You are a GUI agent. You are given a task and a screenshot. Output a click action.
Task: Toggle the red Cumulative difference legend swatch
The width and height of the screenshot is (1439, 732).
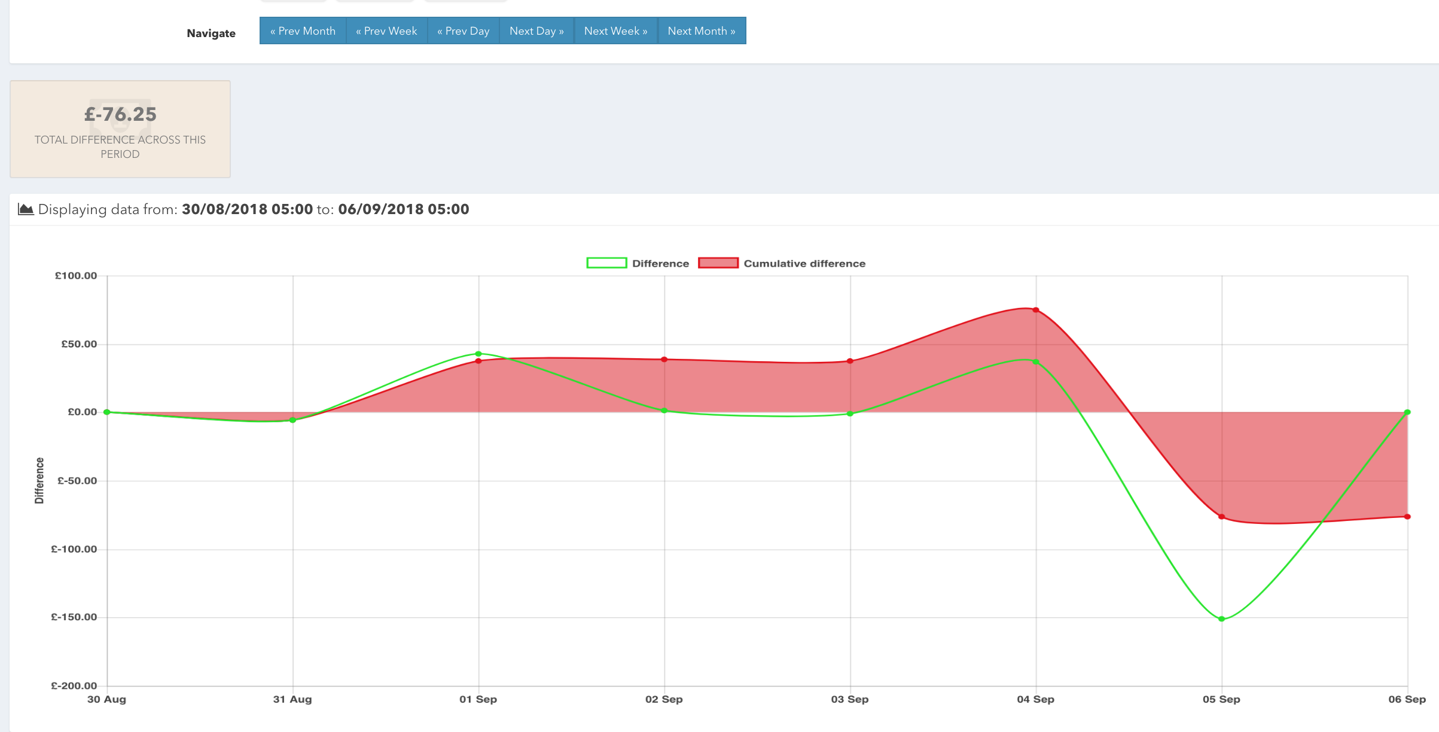718,263
